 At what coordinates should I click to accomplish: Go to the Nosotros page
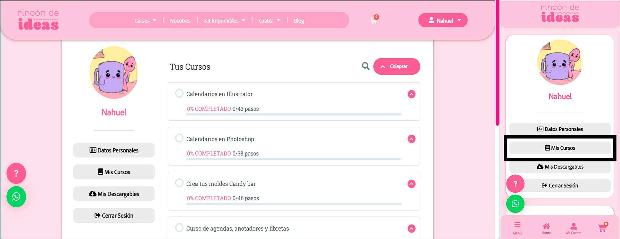point(180,21)
